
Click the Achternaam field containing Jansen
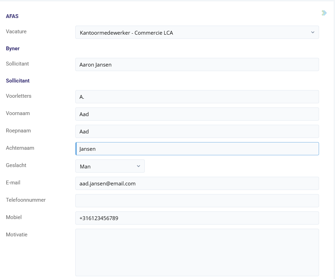[197, 149]
